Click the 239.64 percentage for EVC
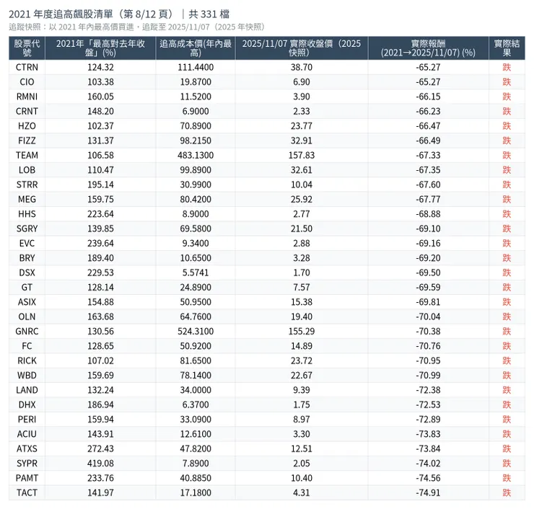 [100, 243]
